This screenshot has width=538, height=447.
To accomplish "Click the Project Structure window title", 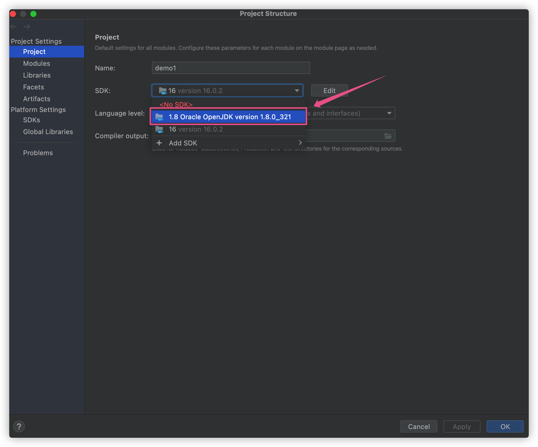I will click(268, 14).
